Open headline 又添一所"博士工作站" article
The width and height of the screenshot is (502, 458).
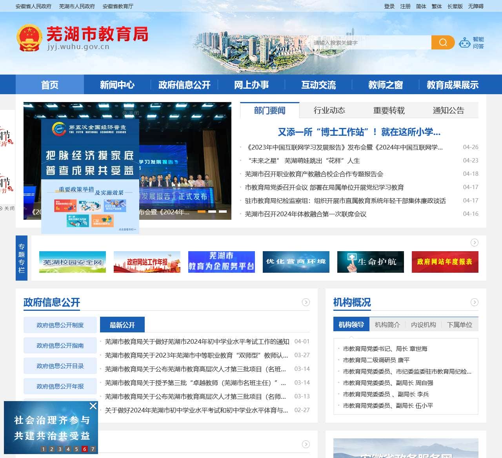359,132
